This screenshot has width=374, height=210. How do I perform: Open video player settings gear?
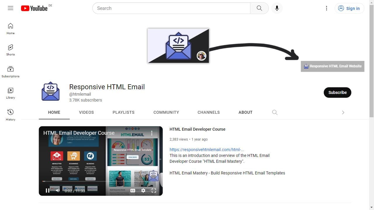tap(143, 190)
